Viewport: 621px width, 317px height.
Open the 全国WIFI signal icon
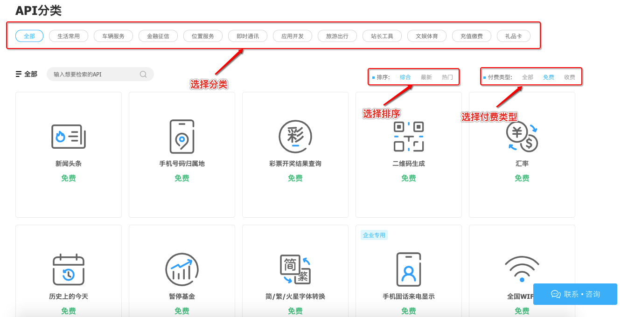pyautogui.click(x=522, y=269)
